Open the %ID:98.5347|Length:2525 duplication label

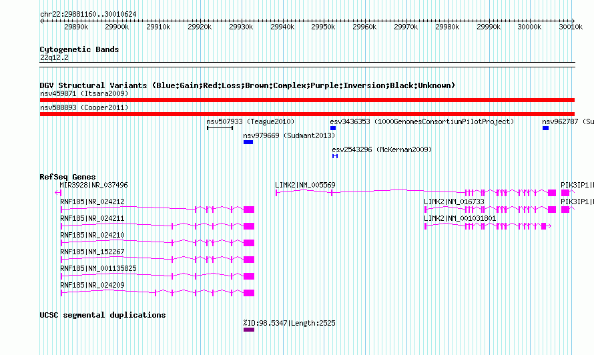click(290, 323)
